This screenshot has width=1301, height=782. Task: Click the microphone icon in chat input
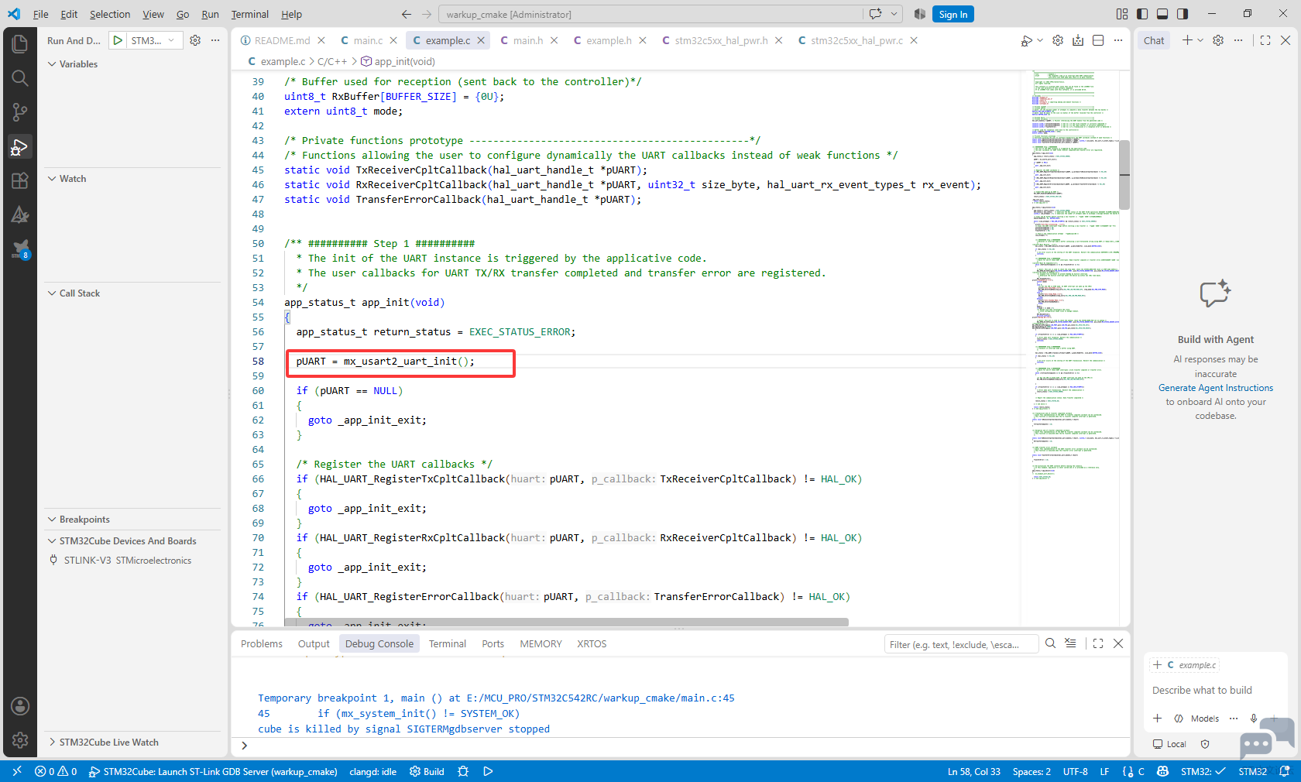[x=1254, y=719]
